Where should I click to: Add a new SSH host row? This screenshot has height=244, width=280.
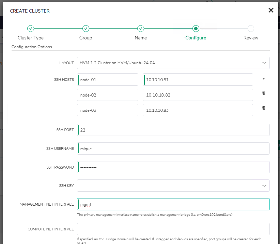pos(263,79)
